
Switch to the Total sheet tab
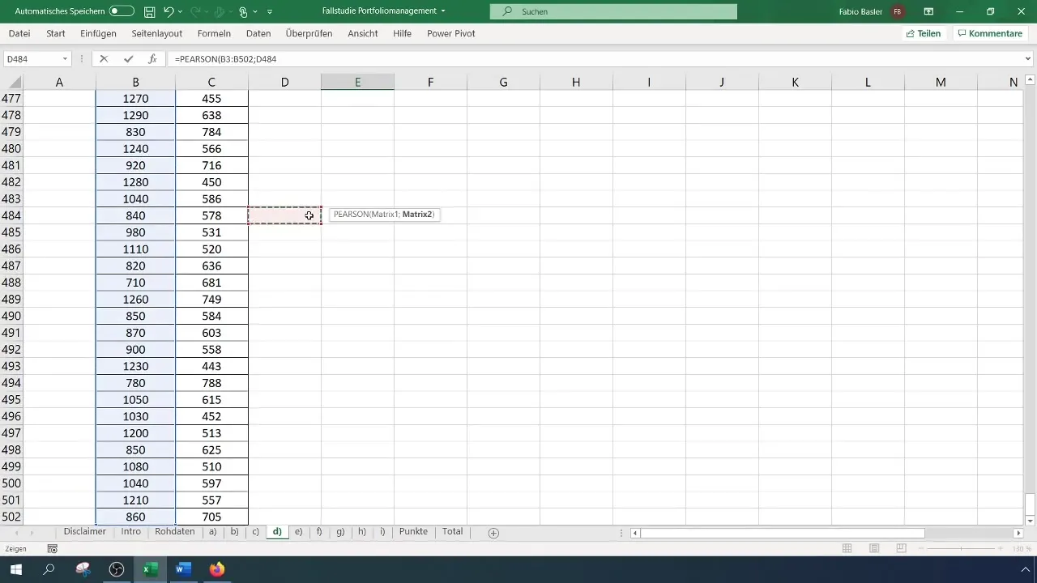click(x=453, y=532)
